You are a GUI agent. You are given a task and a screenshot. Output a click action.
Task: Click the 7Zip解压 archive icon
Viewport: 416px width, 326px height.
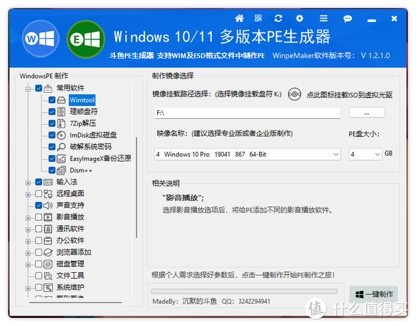[x=61, y=123]
